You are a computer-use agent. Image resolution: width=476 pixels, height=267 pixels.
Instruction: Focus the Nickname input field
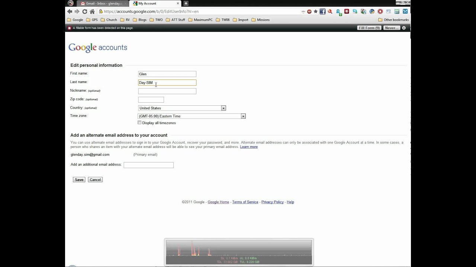click(167, 91)
